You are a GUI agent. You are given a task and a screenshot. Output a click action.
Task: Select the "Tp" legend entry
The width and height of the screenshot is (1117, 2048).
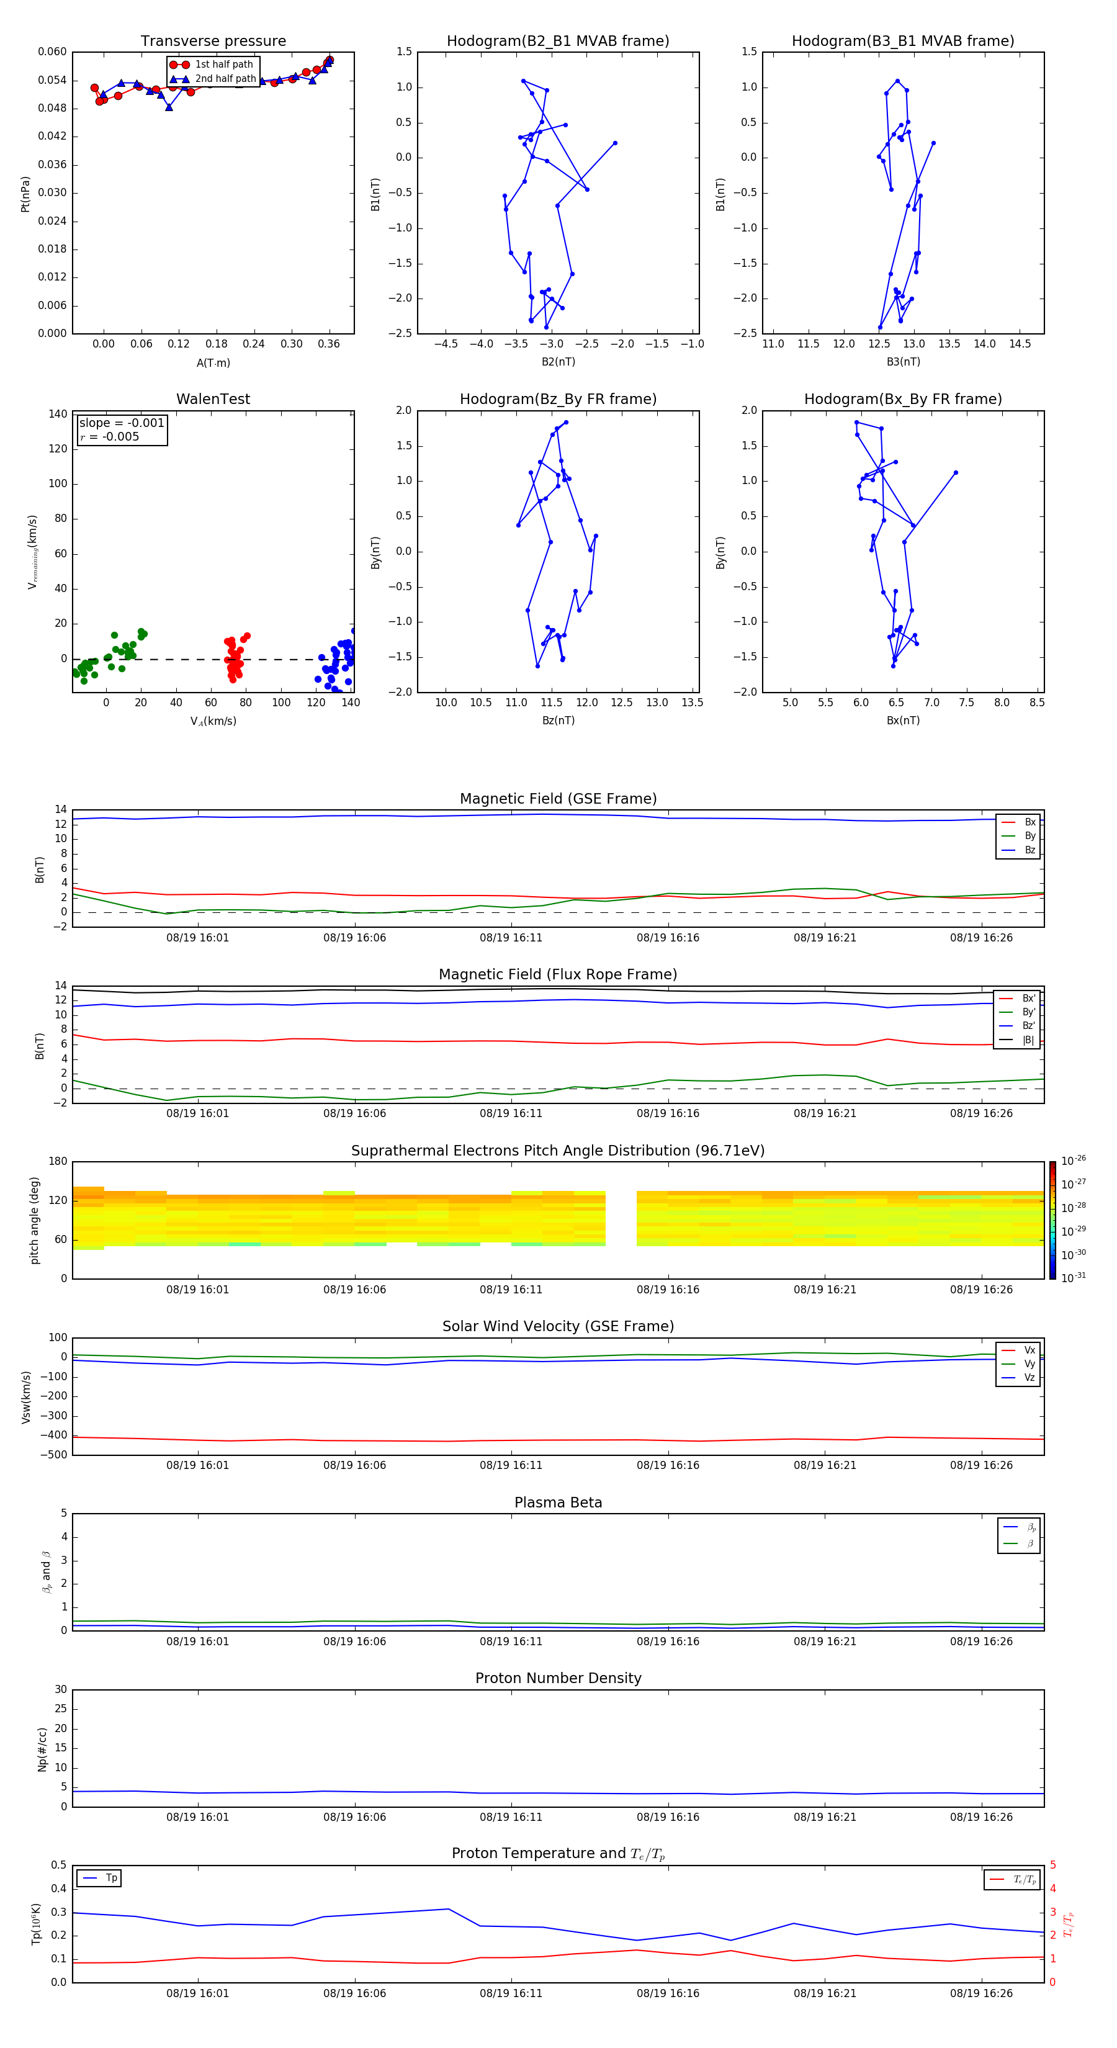99,1878
